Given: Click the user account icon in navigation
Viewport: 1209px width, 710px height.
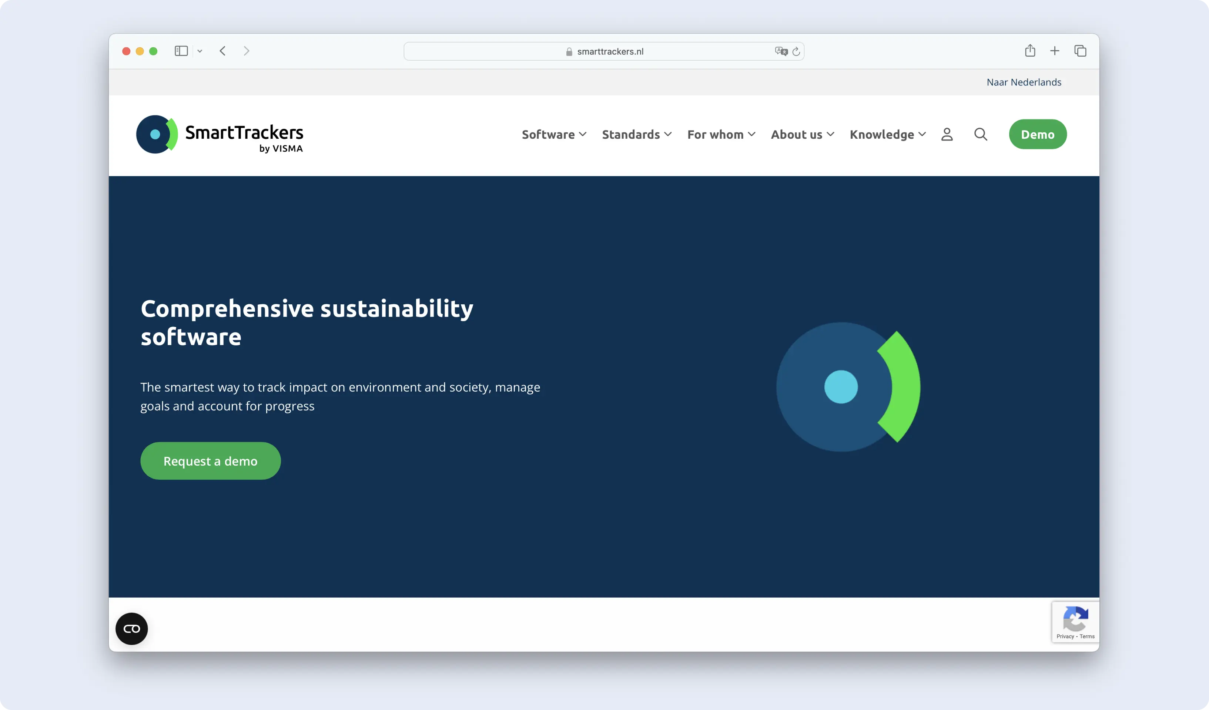Looking at the screenshot, I should tap(947, 134).
